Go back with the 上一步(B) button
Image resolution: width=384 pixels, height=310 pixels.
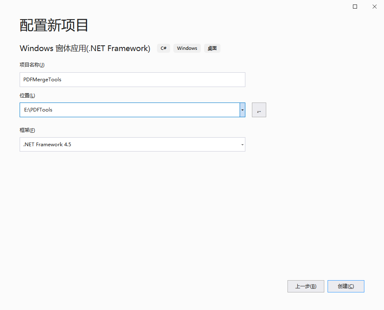(305, 286)
